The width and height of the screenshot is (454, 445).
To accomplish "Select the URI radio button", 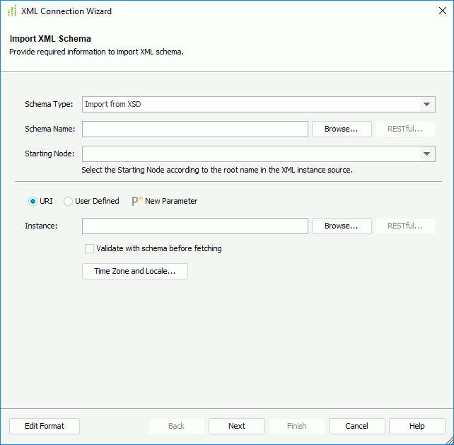I will (33, 201).
